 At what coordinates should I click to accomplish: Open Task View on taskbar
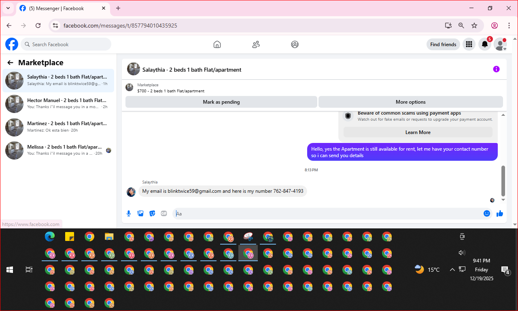point(29,270)
